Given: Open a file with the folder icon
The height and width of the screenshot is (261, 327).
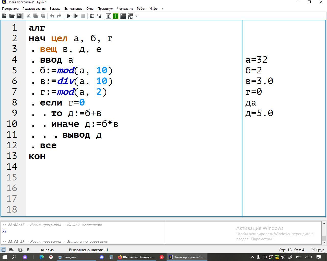Looking at the screenshot, I should pyautogui.click(x=12, y=16).
